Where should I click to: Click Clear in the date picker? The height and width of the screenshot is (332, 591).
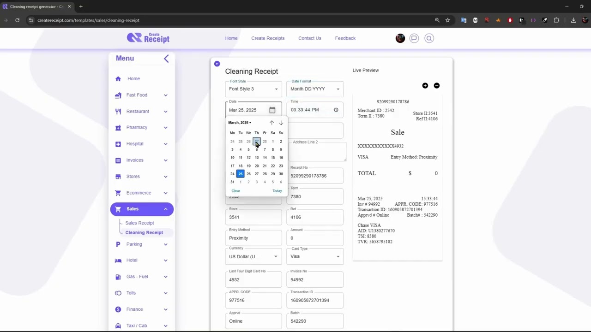[x=235, y=191]
